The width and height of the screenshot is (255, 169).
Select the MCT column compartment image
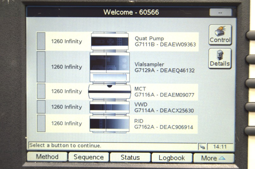(110, 91)
